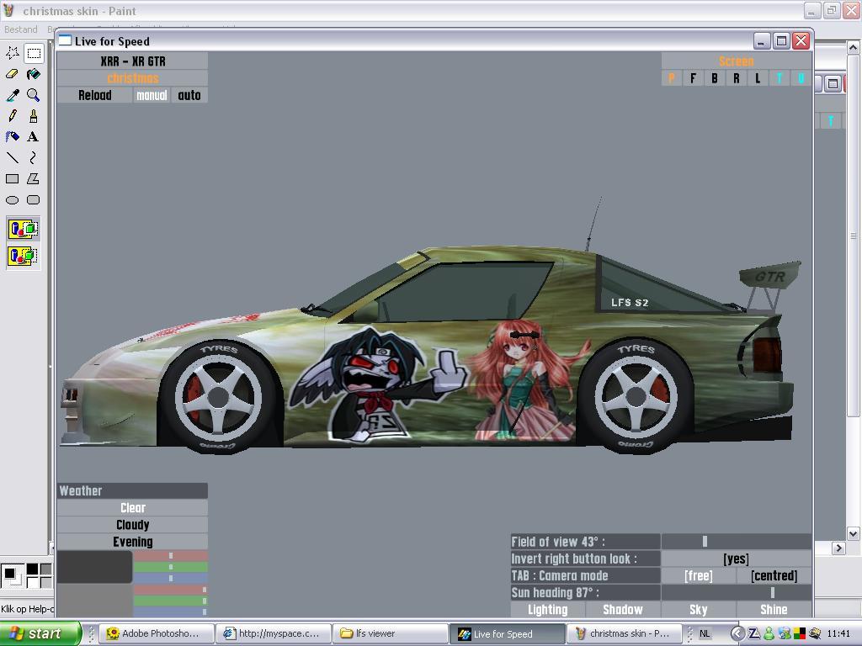Viewport: 862px width, 646px height.
Task: Open the Sky tab
Action: [698, 610]
